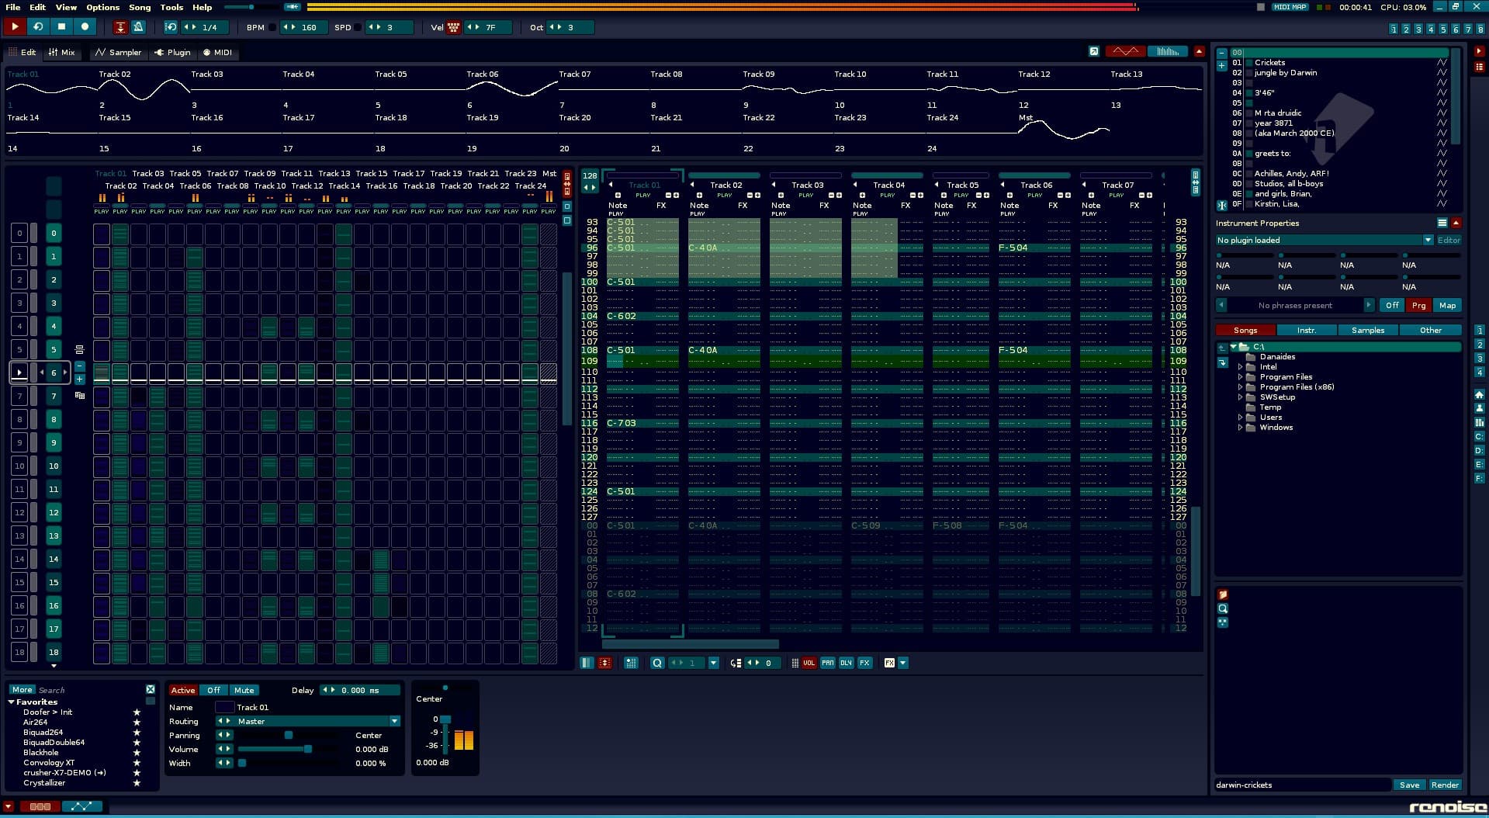Select view preset 1
The image size is (1489, 818).
[1394, 29]
